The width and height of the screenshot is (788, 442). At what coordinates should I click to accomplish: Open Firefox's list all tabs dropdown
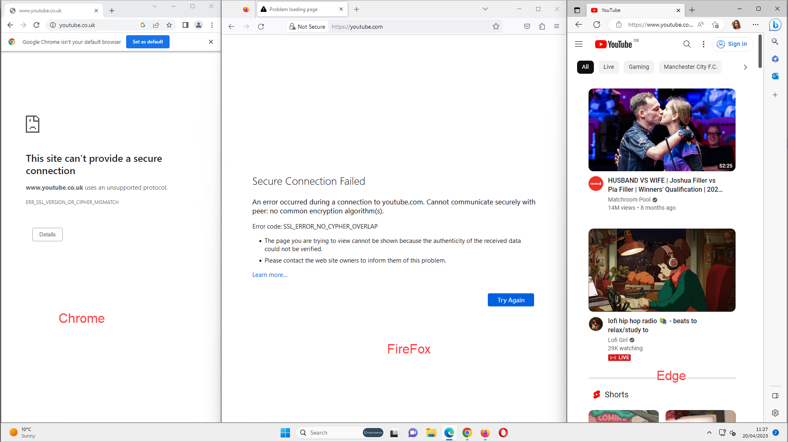(x=485, y=9)
